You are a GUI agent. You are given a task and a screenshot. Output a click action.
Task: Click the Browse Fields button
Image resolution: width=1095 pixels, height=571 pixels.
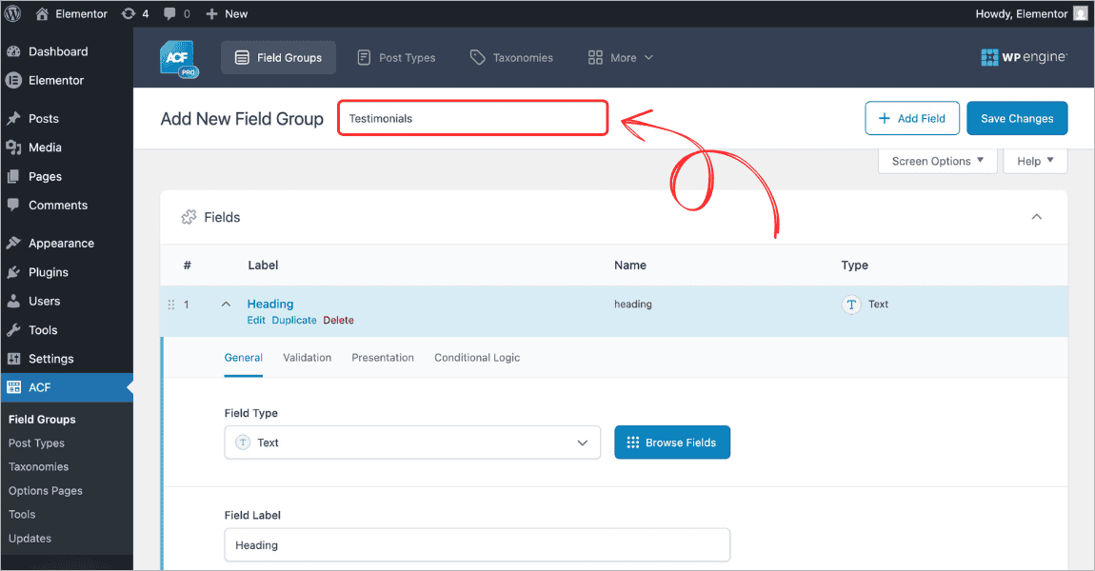672,443
